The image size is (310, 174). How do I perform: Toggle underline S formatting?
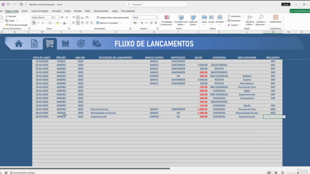(x=42, y=23)
